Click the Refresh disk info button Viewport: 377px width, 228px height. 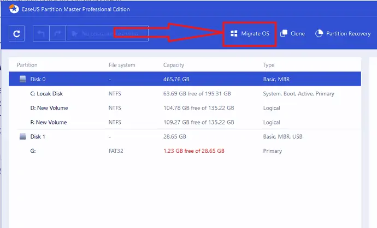coord(16,34)
